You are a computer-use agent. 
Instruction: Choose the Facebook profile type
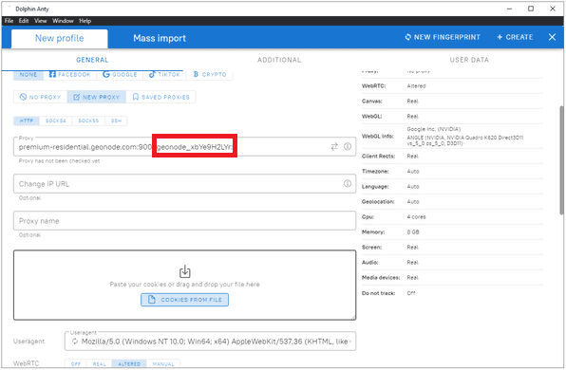pyautogui.click(x=69, y=75)
